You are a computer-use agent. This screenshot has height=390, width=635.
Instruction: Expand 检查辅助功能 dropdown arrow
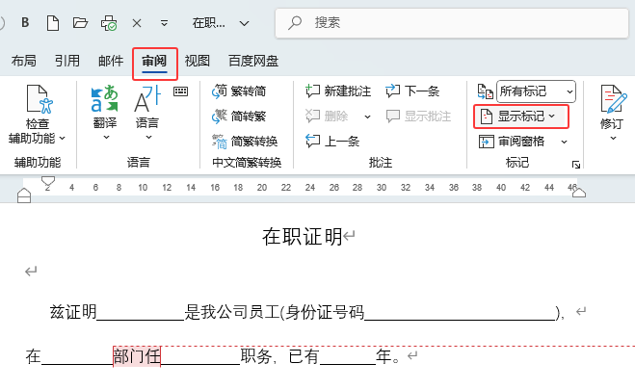63,139
